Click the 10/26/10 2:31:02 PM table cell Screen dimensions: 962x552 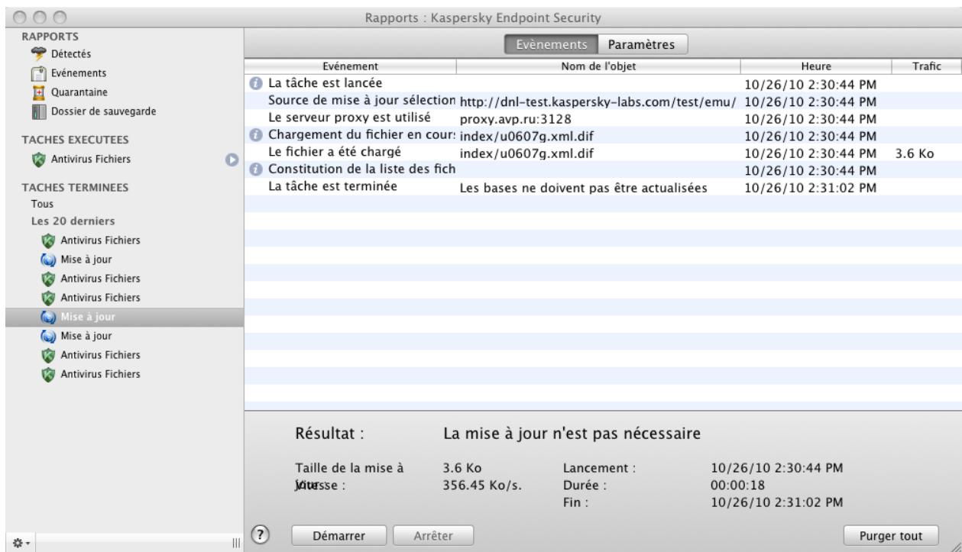coord(810,187)
